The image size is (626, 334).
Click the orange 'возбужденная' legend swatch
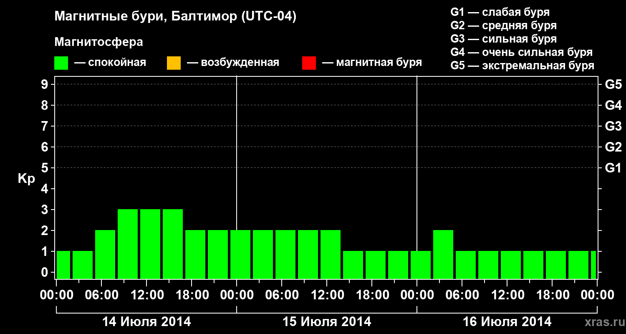point(174,63)
